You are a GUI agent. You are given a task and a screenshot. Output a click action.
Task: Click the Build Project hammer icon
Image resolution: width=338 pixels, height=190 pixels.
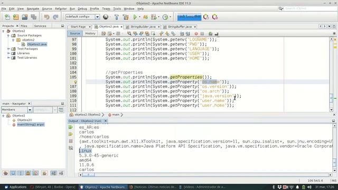pyautogui.click(x=116, y=17)
